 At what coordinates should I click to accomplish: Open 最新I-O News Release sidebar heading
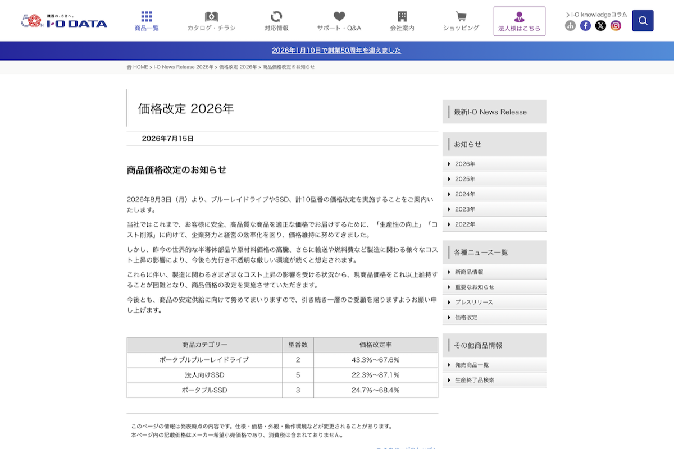tap(494, 112)
